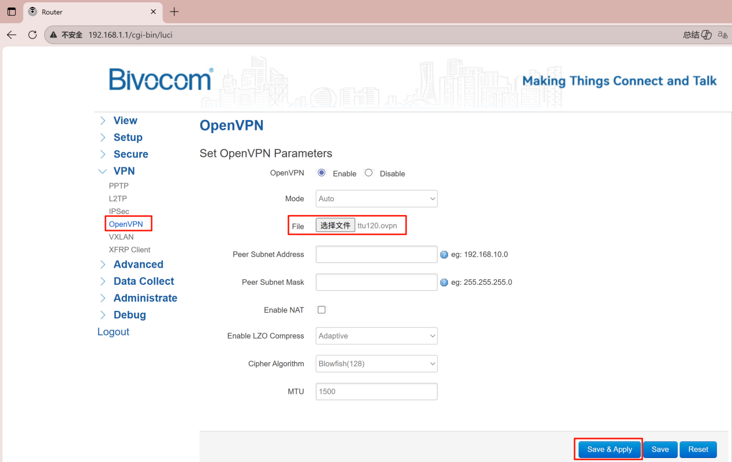This screenshot has height=462, width=732.
Task: Open the IPSec VPN page
Action: (119, 211)
